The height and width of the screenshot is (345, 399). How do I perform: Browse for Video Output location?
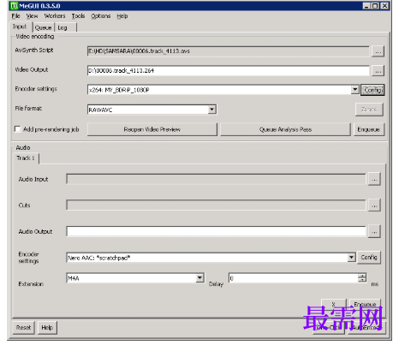378,71
